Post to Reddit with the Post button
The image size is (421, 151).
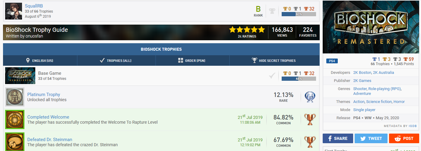[404, 138]
